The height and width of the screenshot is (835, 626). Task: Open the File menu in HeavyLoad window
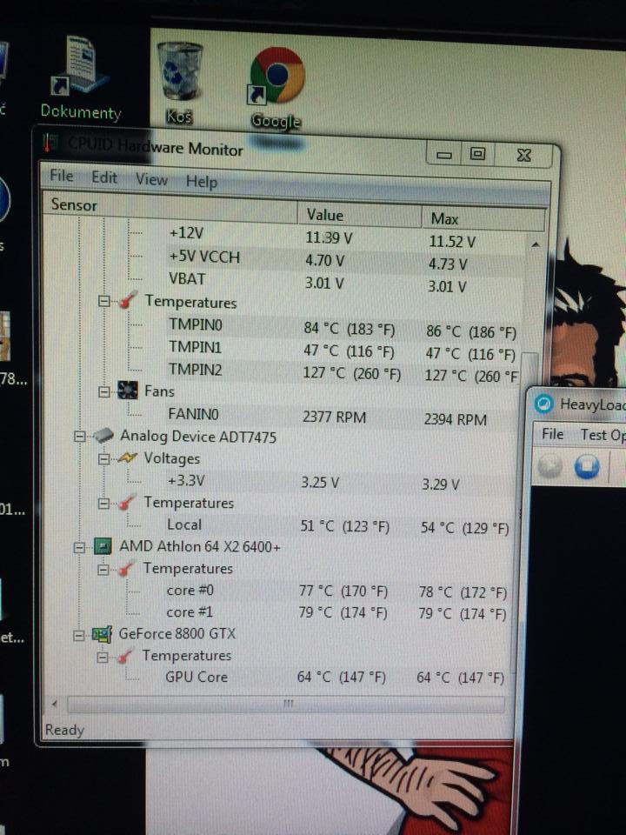pos(553,434)
